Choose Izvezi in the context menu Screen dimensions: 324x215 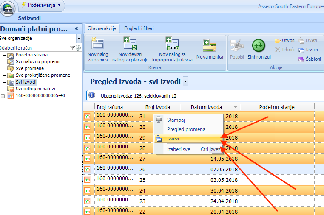188,139
